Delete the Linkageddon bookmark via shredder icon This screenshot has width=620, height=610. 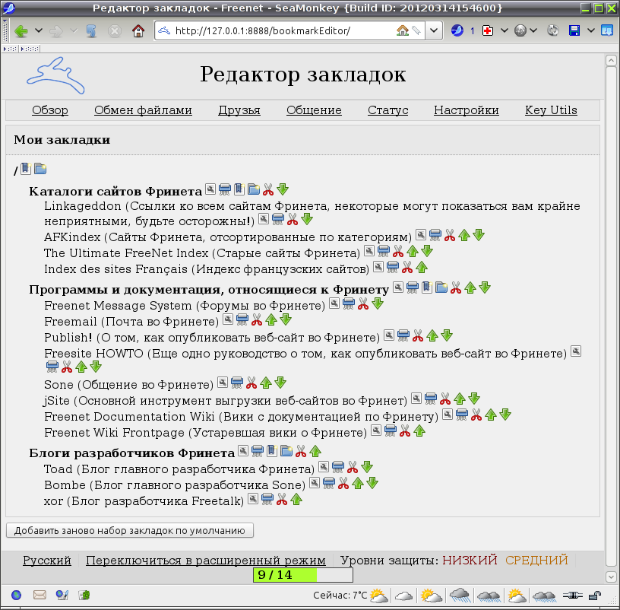(278, 219)
